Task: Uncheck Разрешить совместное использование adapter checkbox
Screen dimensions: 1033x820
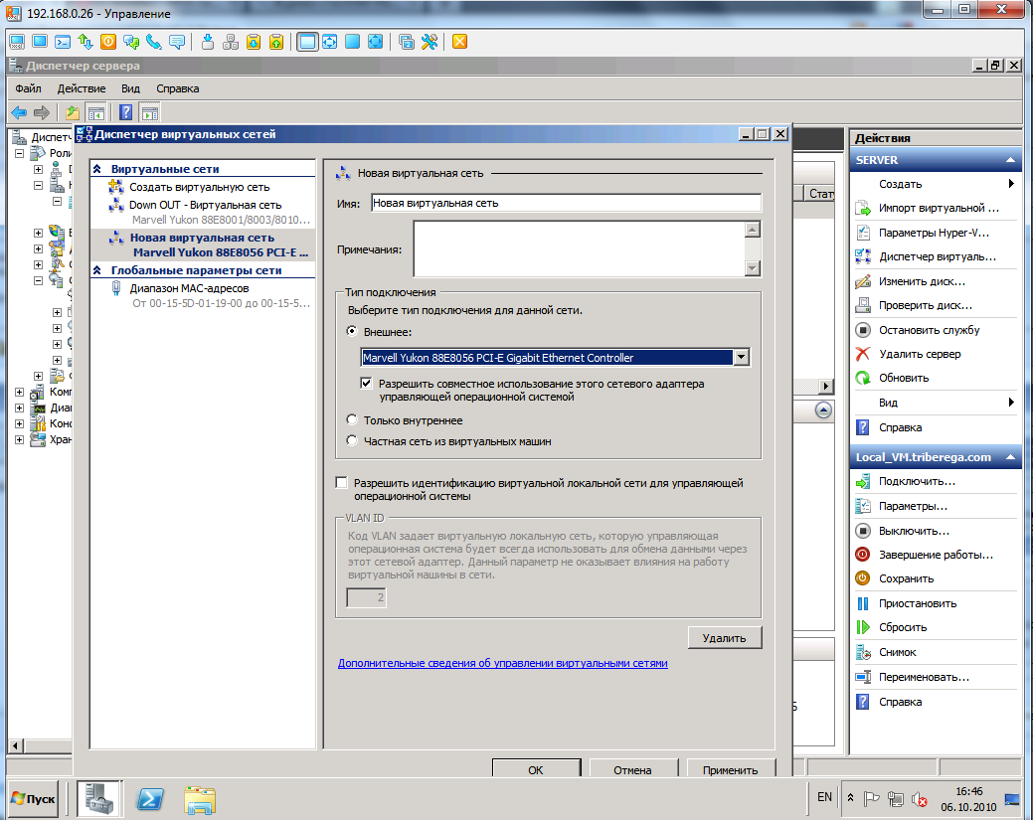Action: pyautogui.click(x=366, y=384)
